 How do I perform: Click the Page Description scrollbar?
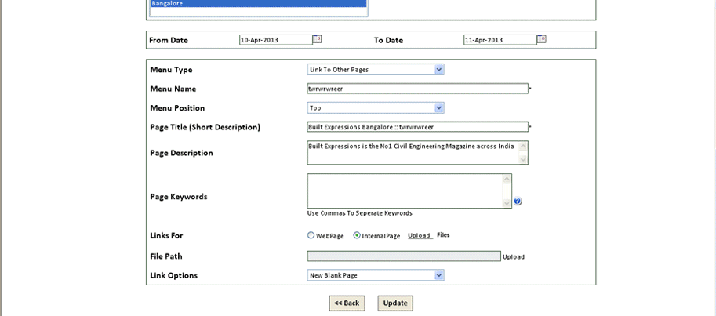[x=524, y=153]
